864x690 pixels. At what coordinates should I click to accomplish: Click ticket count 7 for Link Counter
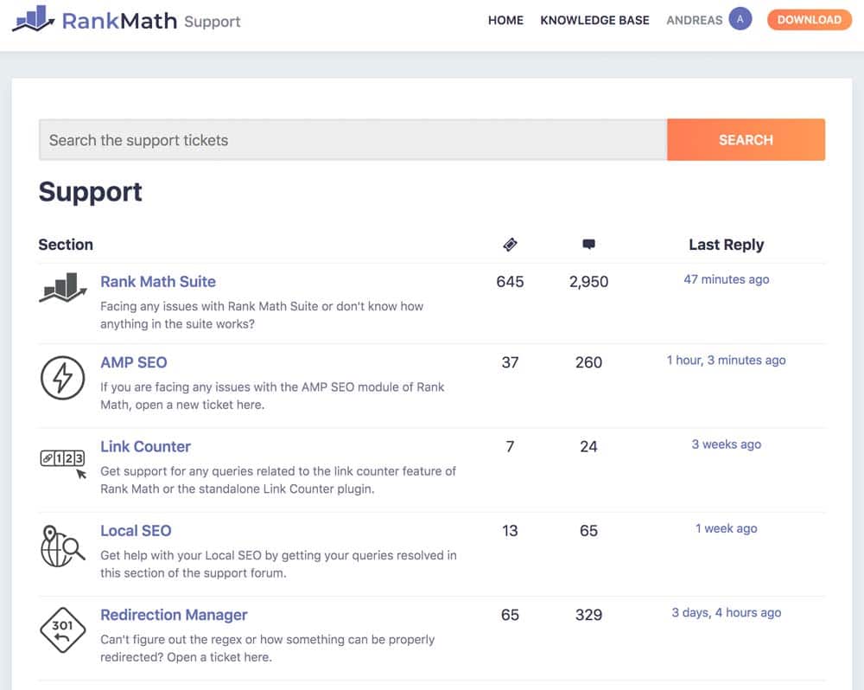[x=510, y=447]
